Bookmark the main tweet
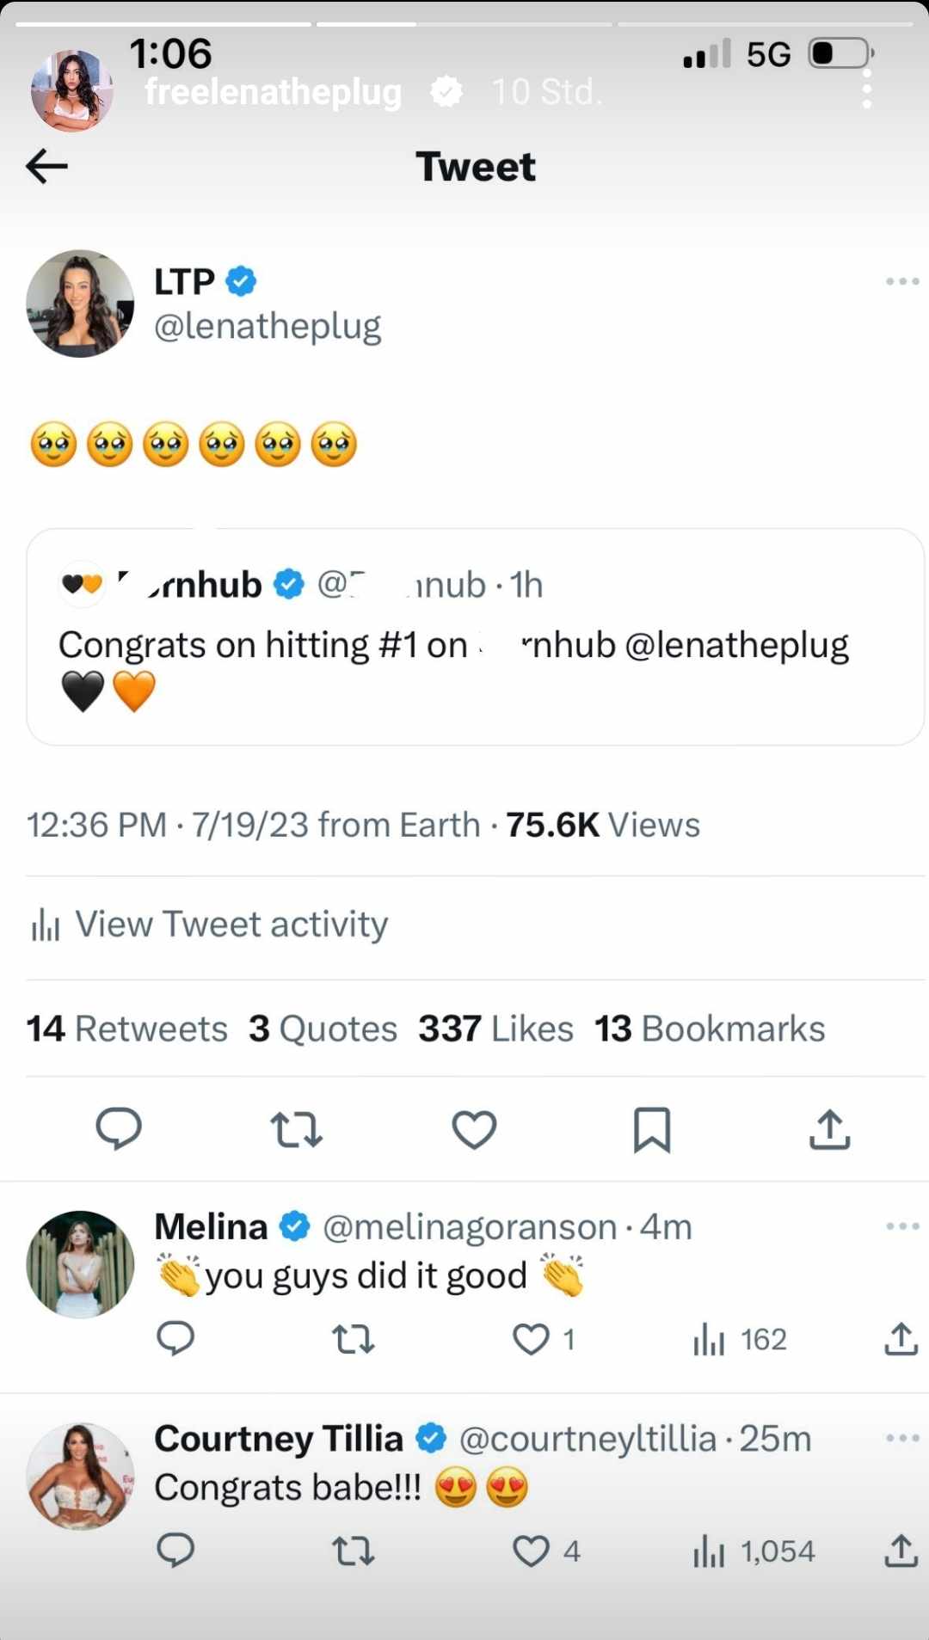The height and width of the screenshot is (1640, 929). [x=652, y=1129]
